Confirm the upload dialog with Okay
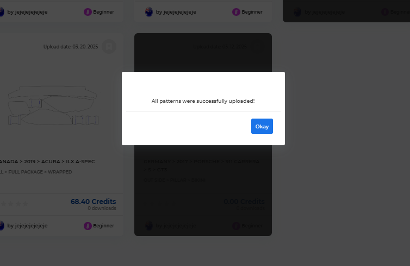410x266 pixels. 262,126
